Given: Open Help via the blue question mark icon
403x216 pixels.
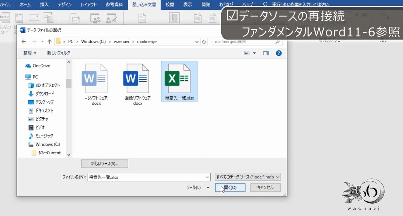Looking at the screenshot, I should [279, 53].
